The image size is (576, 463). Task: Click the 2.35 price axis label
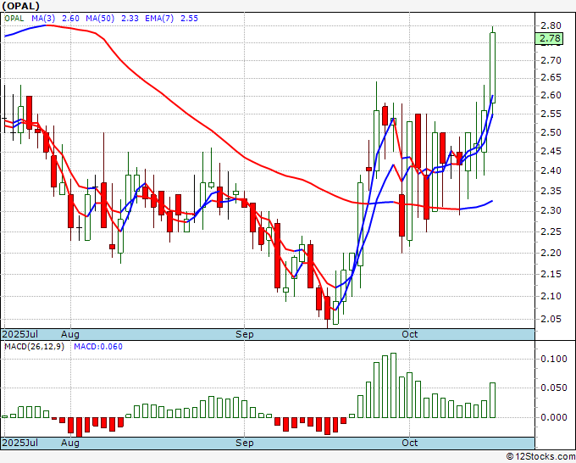[x=551, y=191]
